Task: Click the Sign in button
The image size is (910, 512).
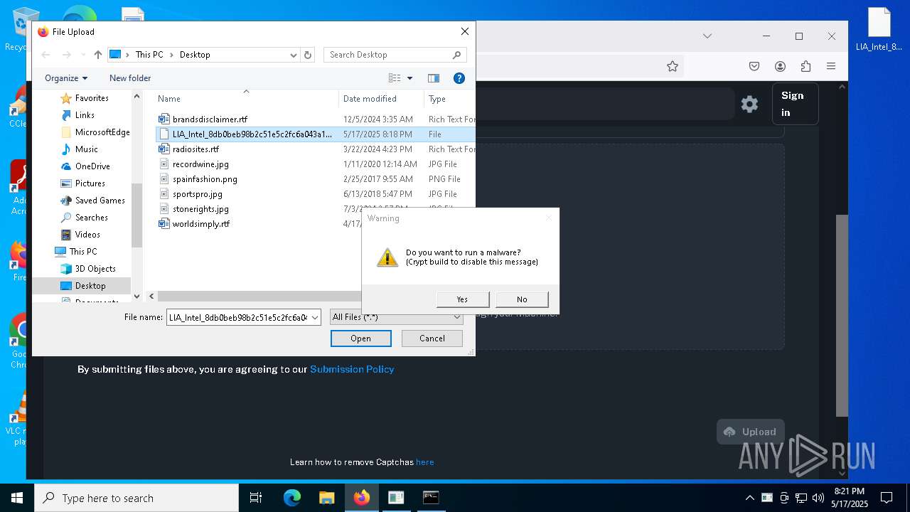Action: coord(795,104)
